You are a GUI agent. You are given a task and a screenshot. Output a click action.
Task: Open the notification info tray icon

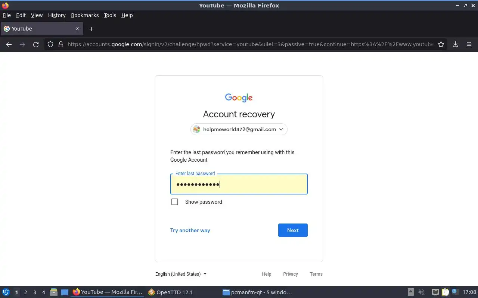click(455, 292)
